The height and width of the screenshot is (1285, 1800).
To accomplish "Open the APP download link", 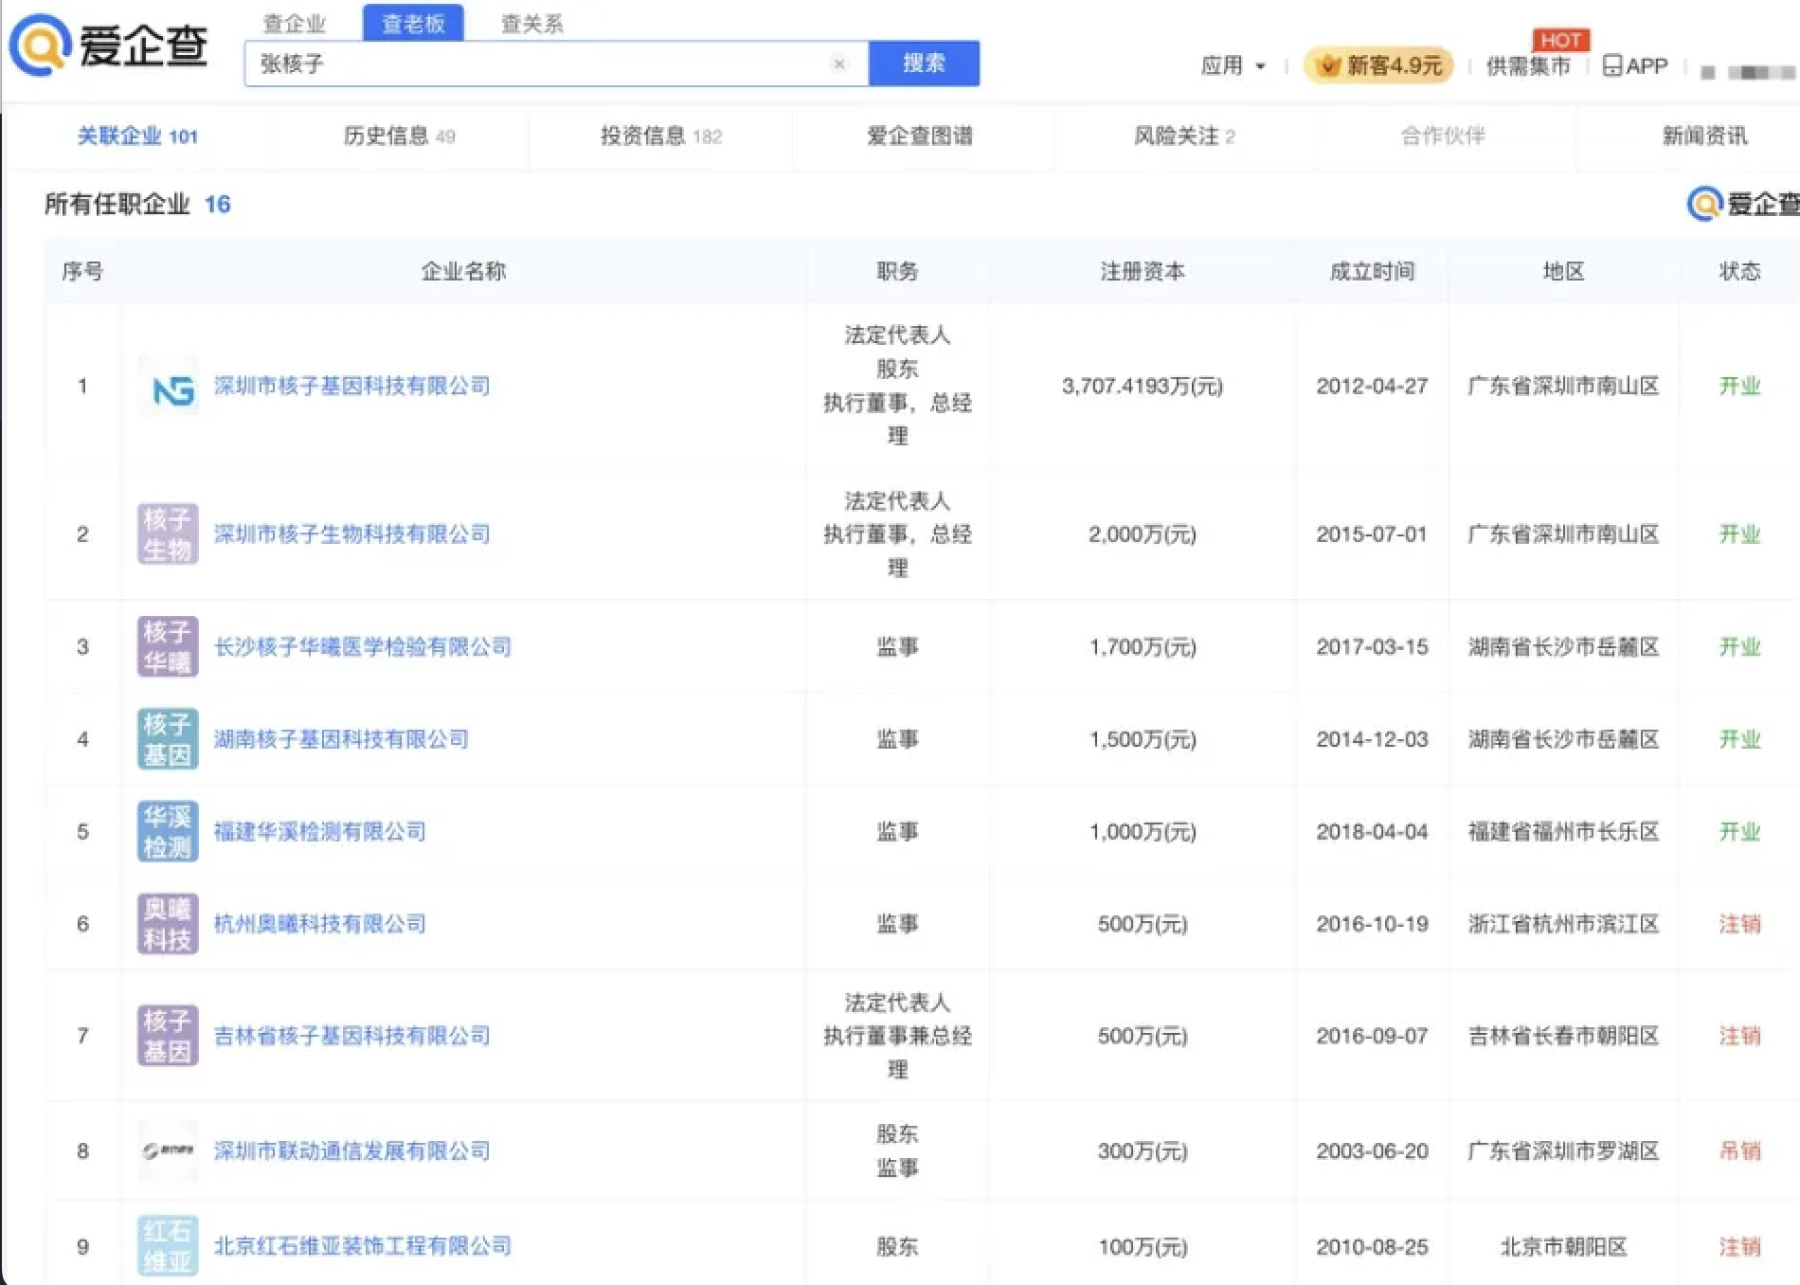I will [1635, 65].
